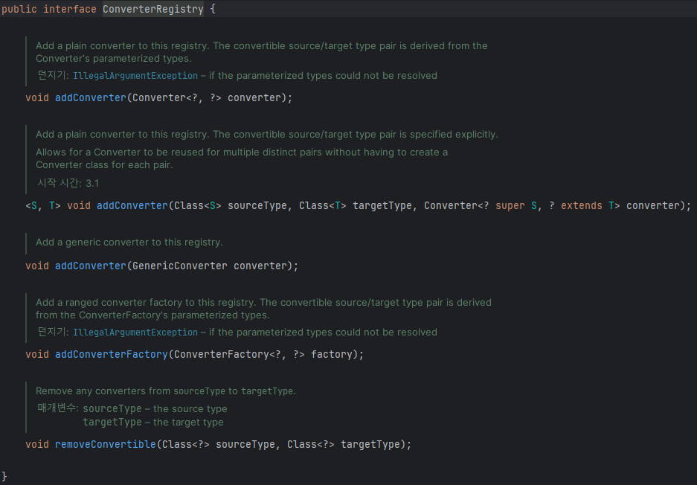Click doc param 'targetType – the target type'
The width and height of the screenshot is (697, 485).
point(153,422)
